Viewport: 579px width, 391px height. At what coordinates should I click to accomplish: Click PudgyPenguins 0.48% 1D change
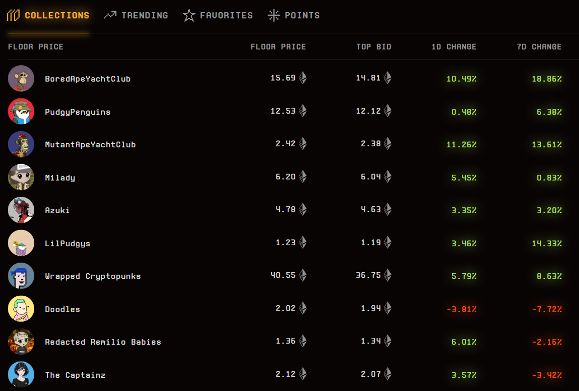click(x=464, y=112)
